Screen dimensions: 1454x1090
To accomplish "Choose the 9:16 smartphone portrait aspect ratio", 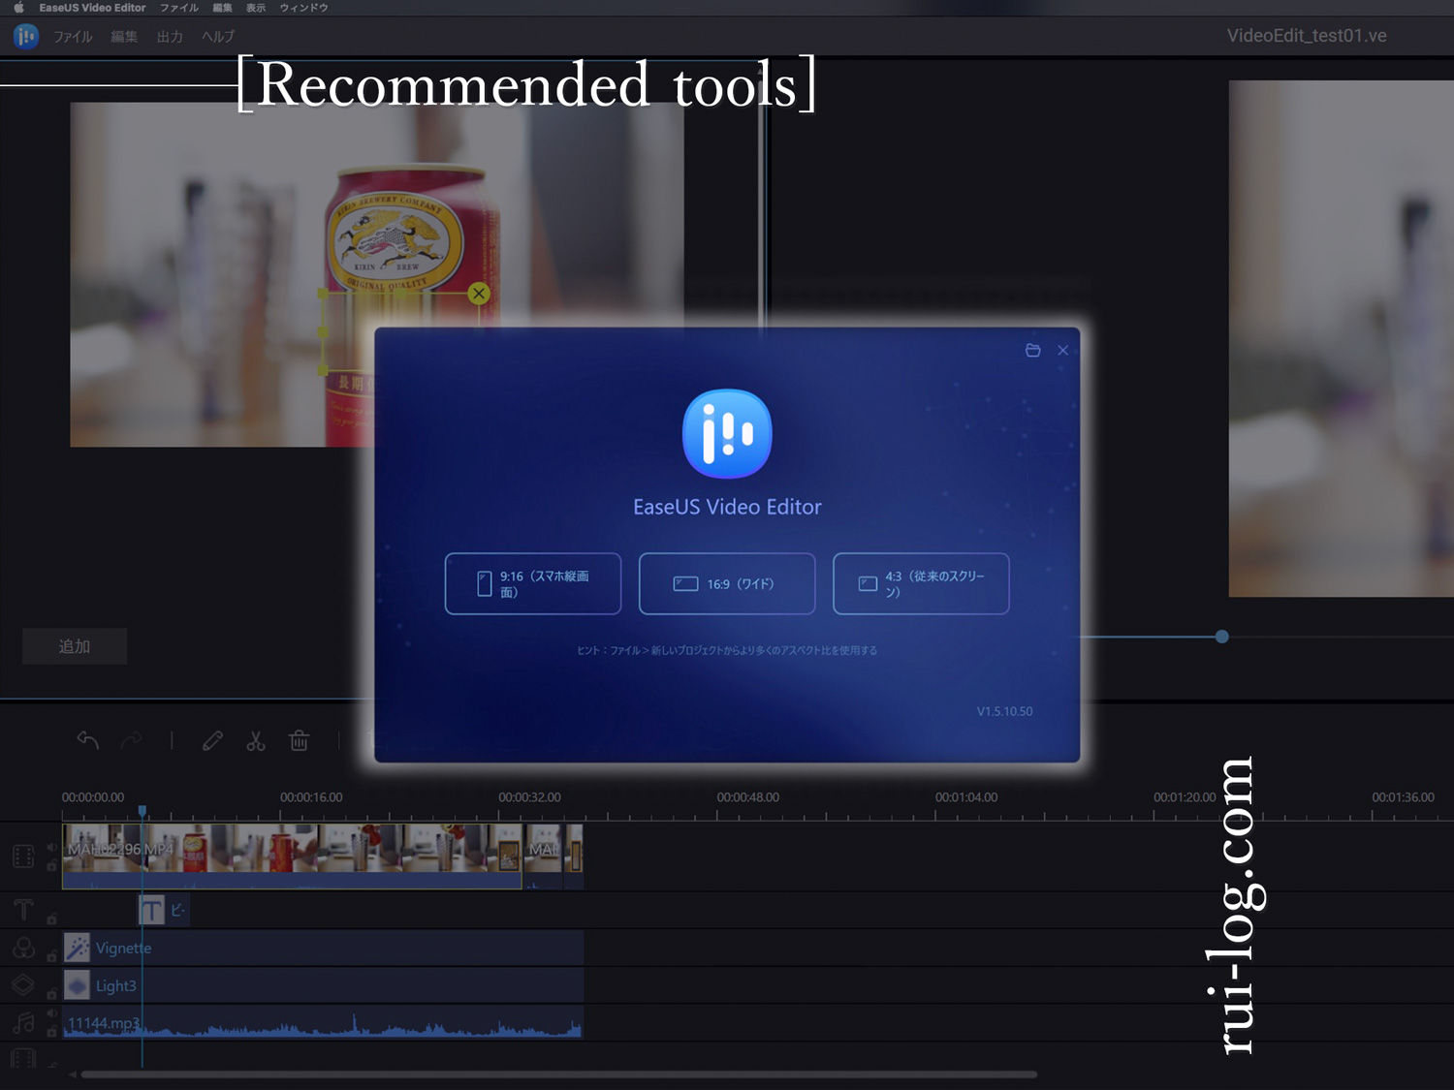I will click(x=533, y=583).
